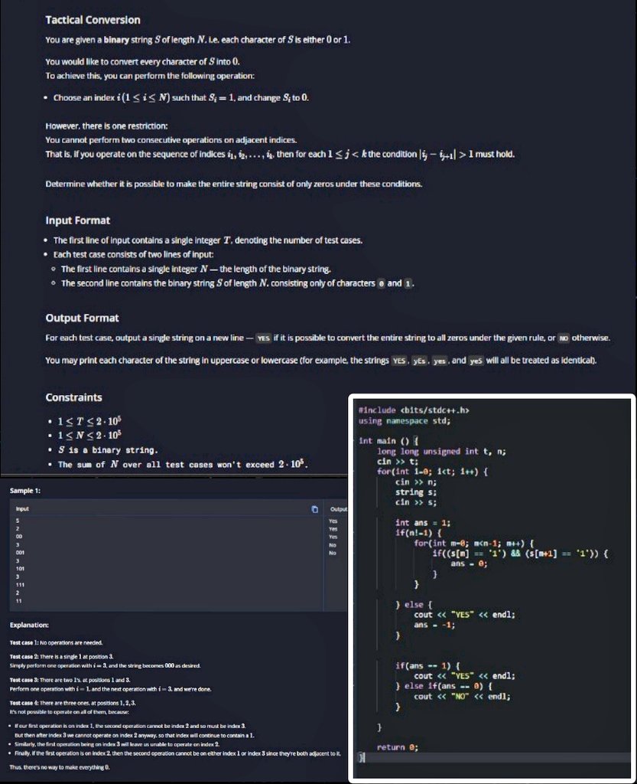Click the 'cout << "NO" << endl;' line

tap(462, 697)
